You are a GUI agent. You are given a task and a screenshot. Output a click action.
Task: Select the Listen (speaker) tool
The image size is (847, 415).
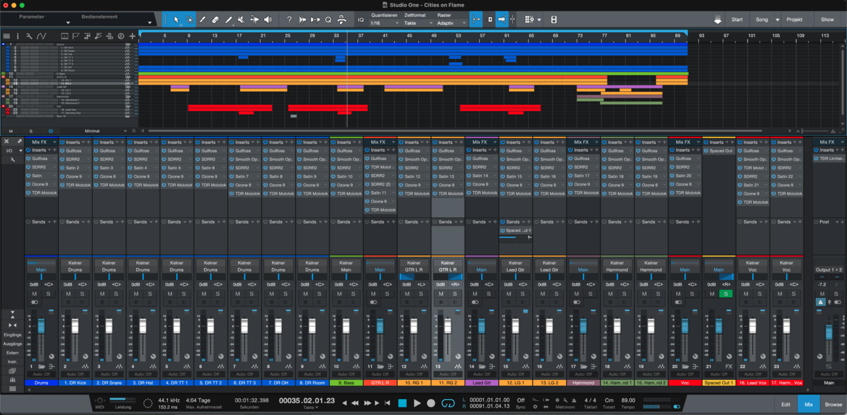[x=268, y=20]
